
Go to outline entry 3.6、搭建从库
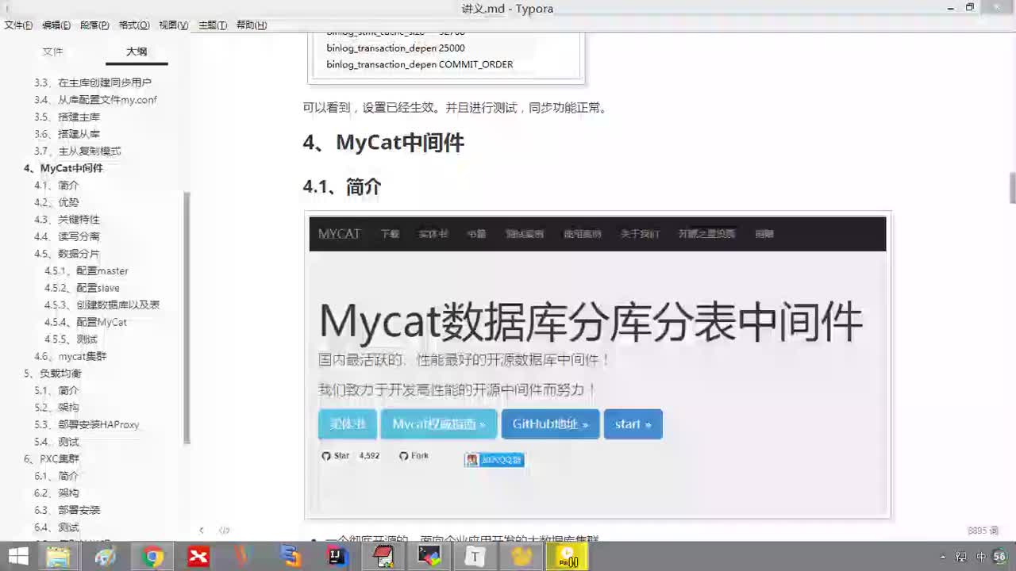67,134
